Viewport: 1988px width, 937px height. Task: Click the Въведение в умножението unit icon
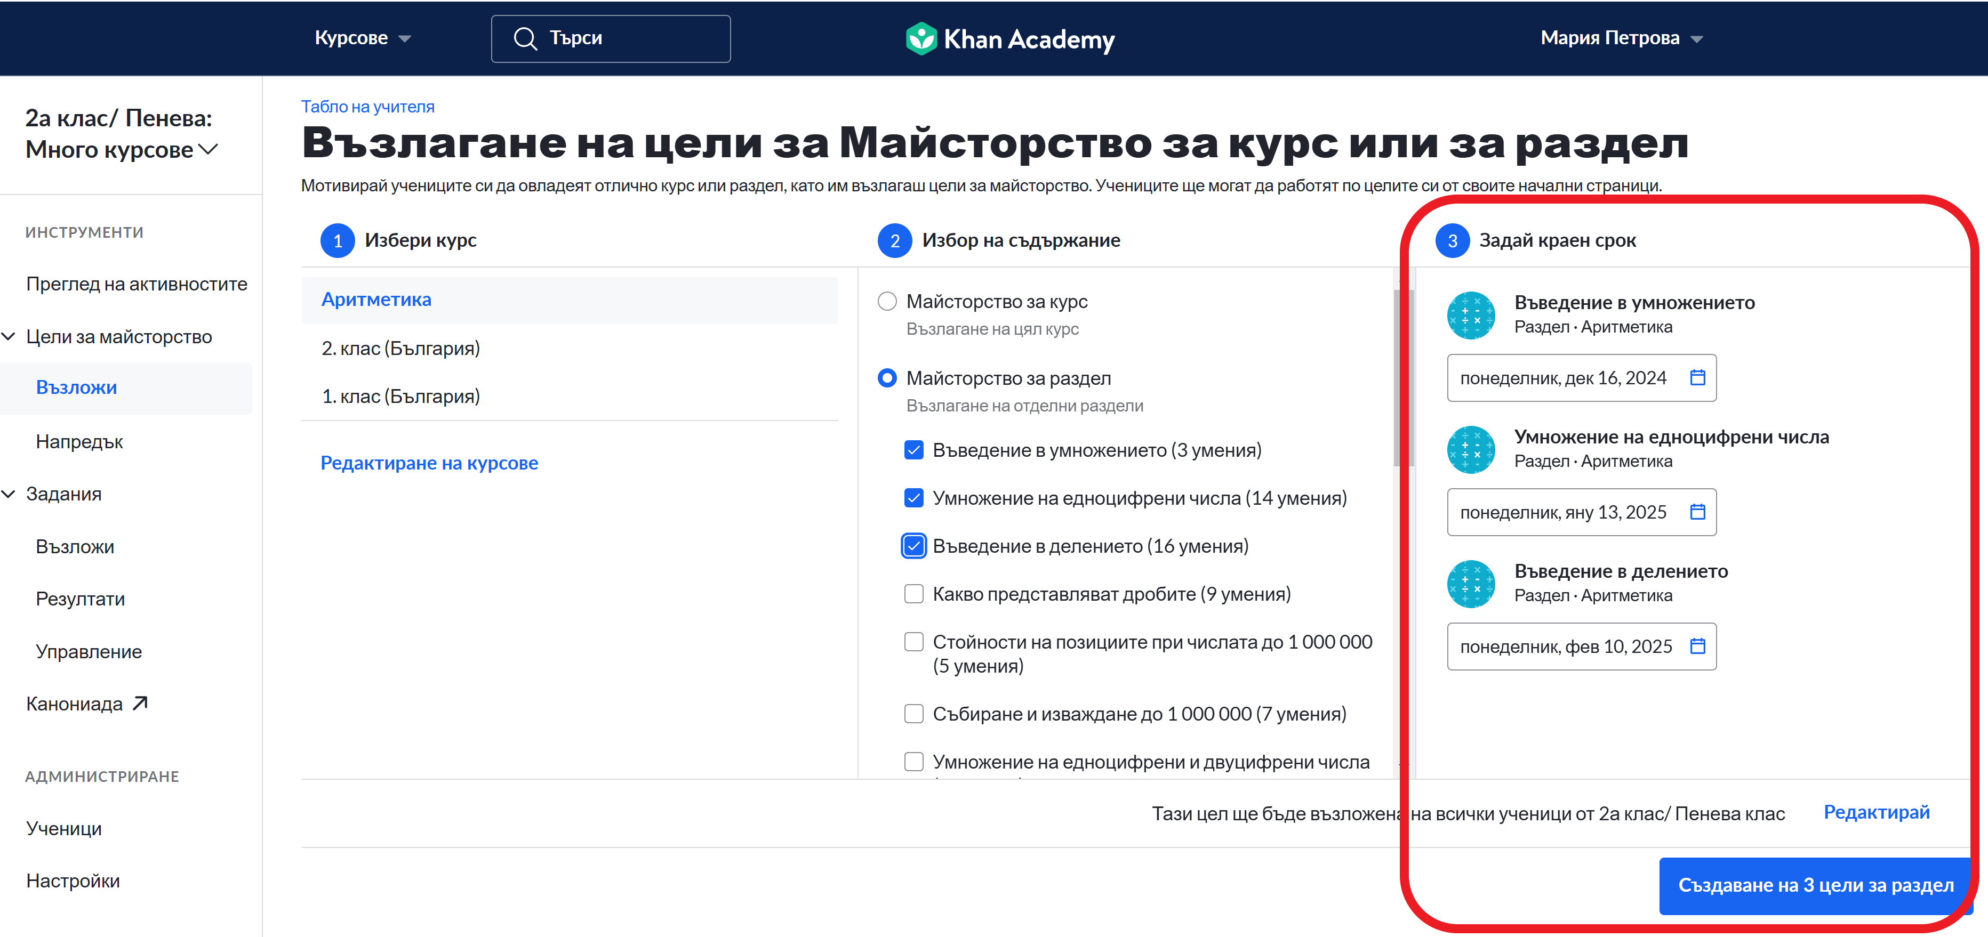[x=1470, y=314]
